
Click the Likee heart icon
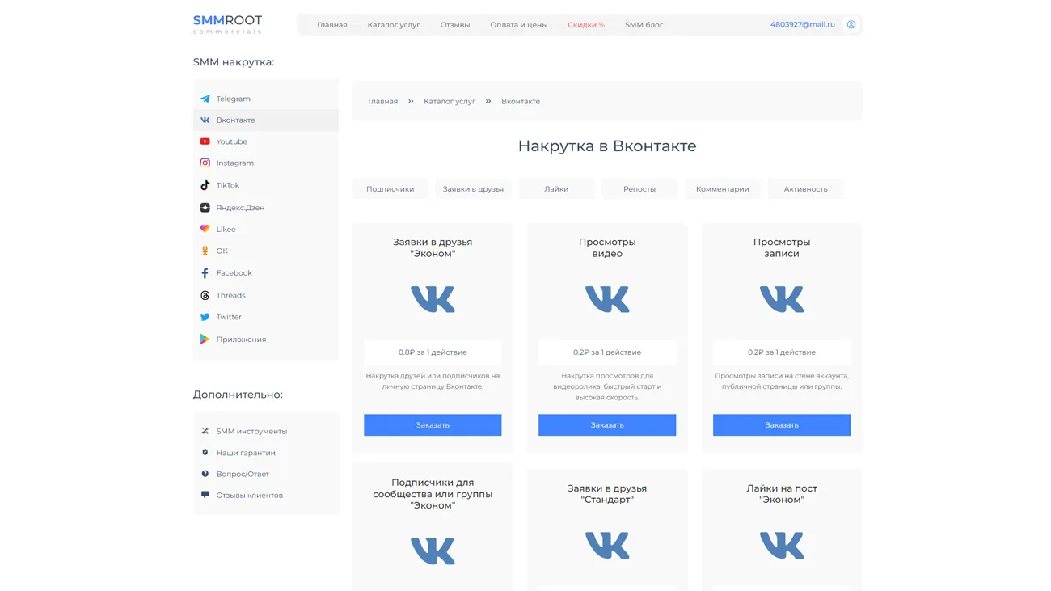(x=205, y=229)
